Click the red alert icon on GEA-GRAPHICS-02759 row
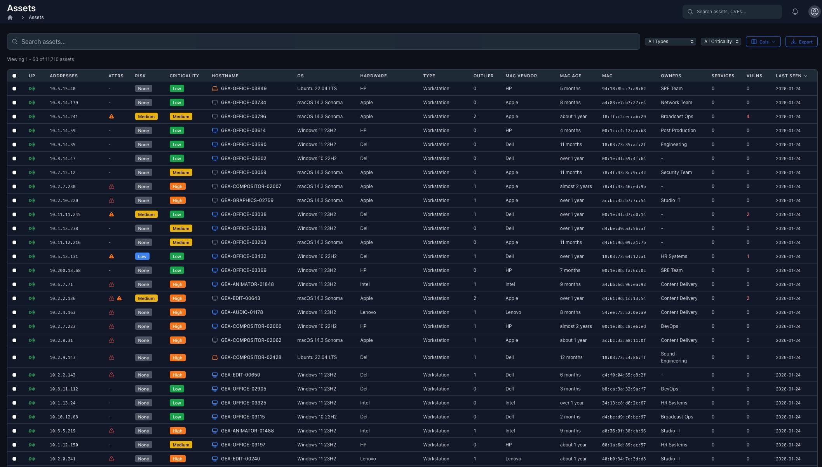The width and height of the screenshot is (822, 467). click(x=111, y=200)
